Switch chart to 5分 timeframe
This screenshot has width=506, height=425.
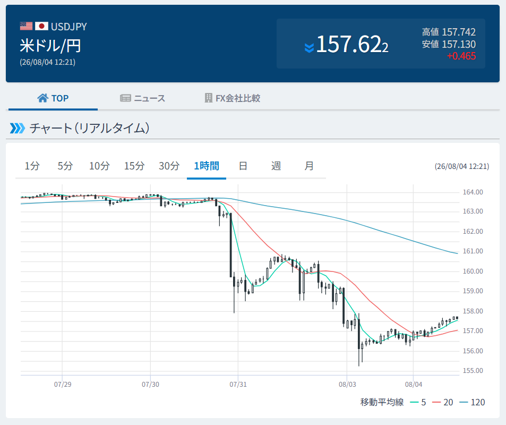(65, 166)
